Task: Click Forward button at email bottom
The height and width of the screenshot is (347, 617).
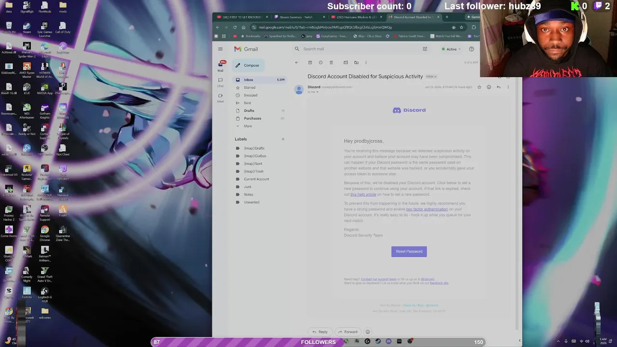Action: (348, 332)
